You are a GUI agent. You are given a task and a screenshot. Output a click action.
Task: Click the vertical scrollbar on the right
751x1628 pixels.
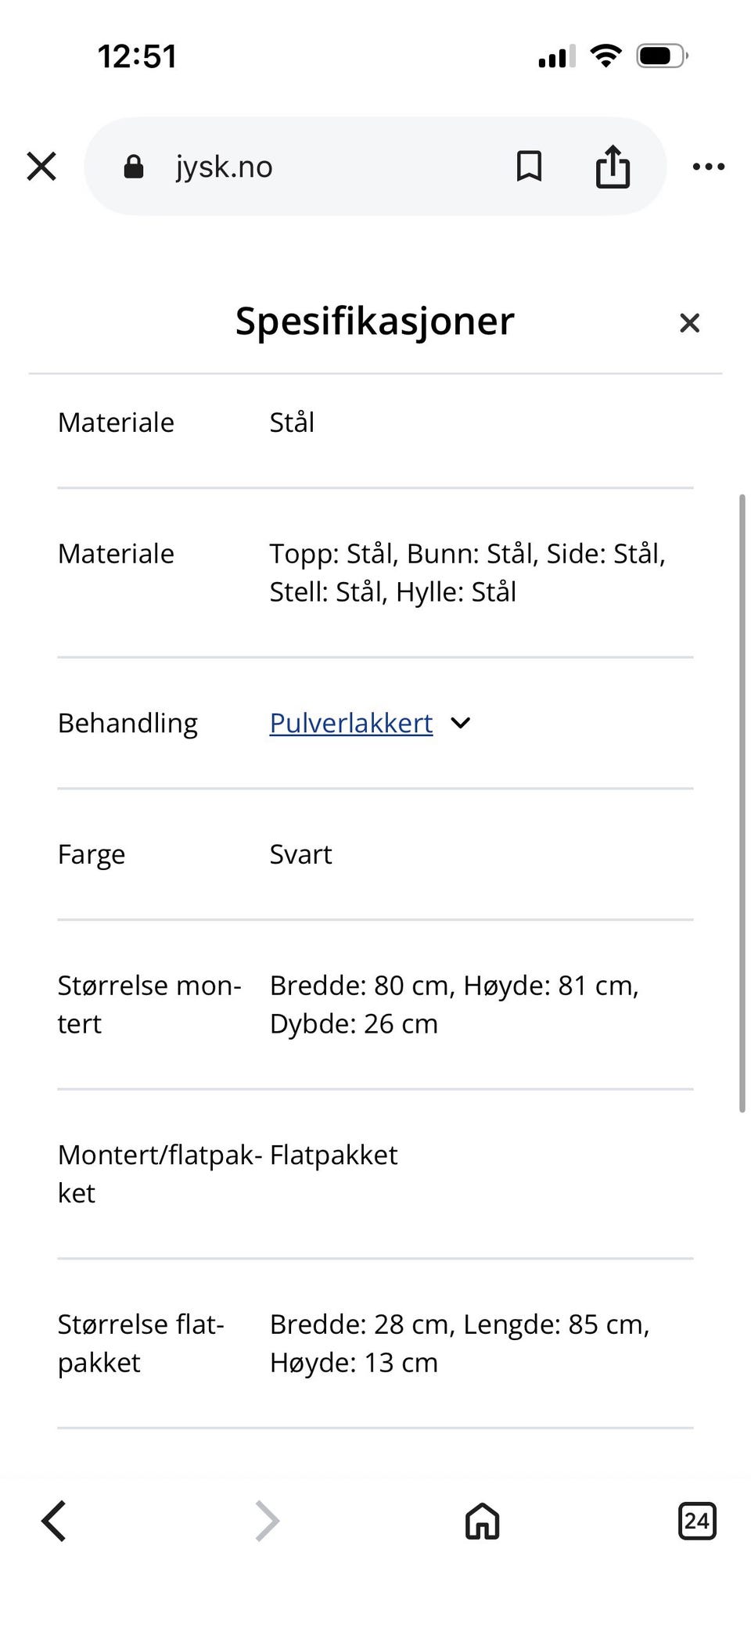tap(742, 802)
